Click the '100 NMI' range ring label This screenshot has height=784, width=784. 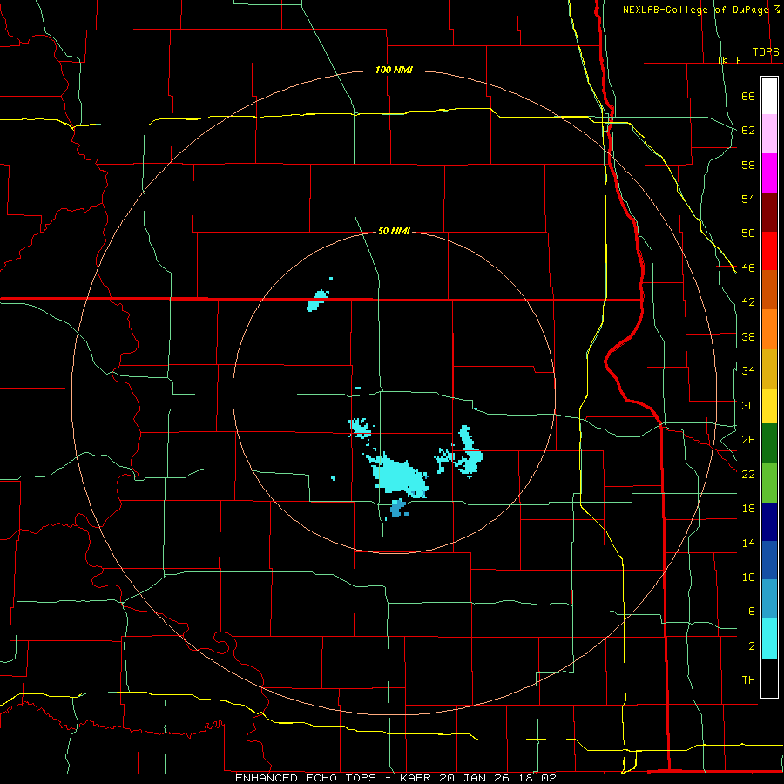coord(394,70)
